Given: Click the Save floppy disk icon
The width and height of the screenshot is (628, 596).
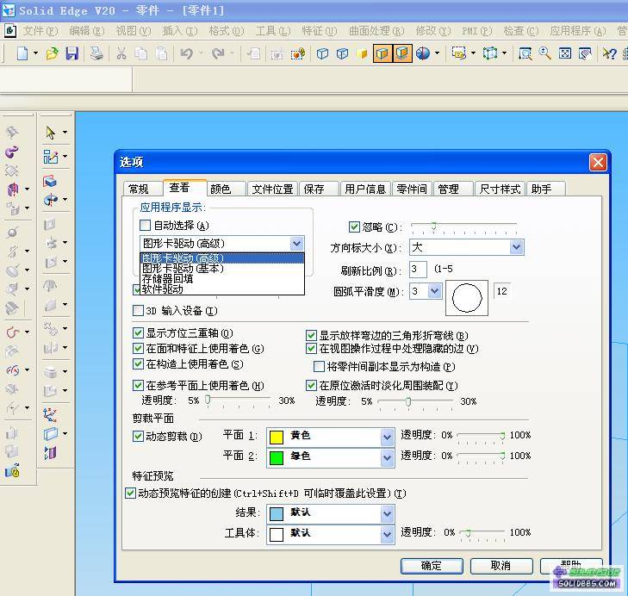Looking at the screenshot, I should tap(72, 53).
